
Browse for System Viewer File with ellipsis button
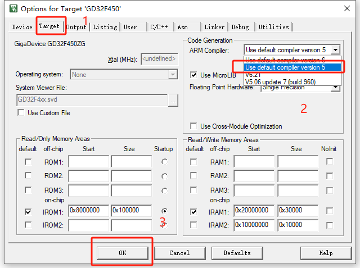pos(173,100)
